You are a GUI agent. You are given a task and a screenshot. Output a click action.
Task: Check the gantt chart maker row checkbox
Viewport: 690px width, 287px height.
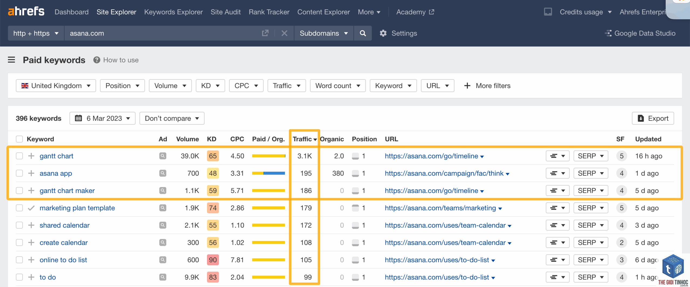pos(19,191)
